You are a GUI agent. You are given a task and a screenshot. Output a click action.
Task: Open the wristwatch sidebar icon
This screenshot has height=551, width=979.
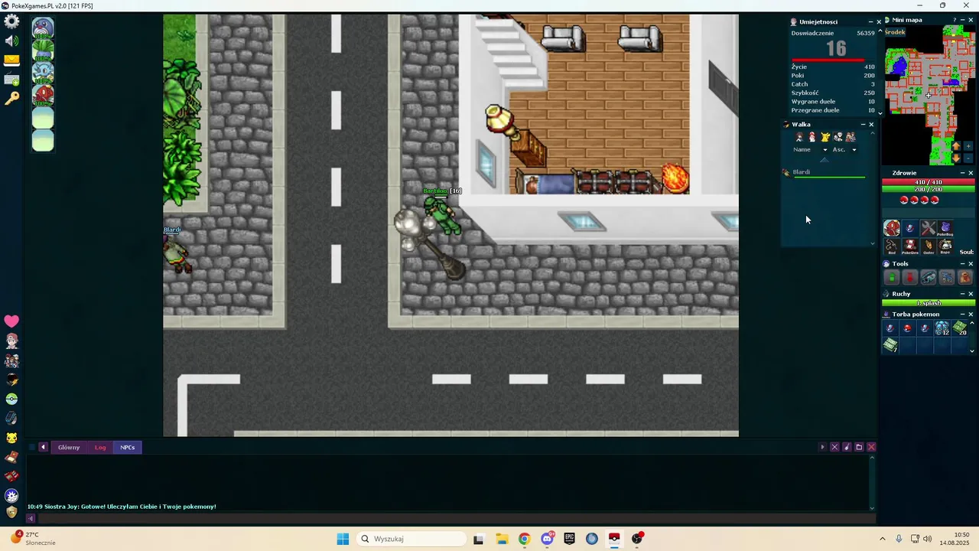click(11, 419)
